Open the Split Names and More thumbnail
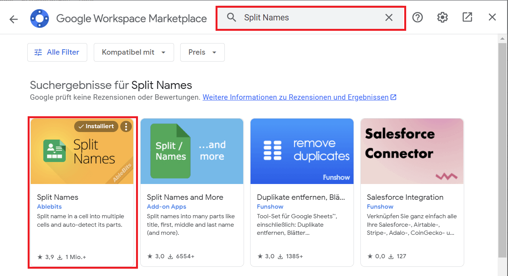This screenshot has width=508, height=276. click(x=192, y=151)
